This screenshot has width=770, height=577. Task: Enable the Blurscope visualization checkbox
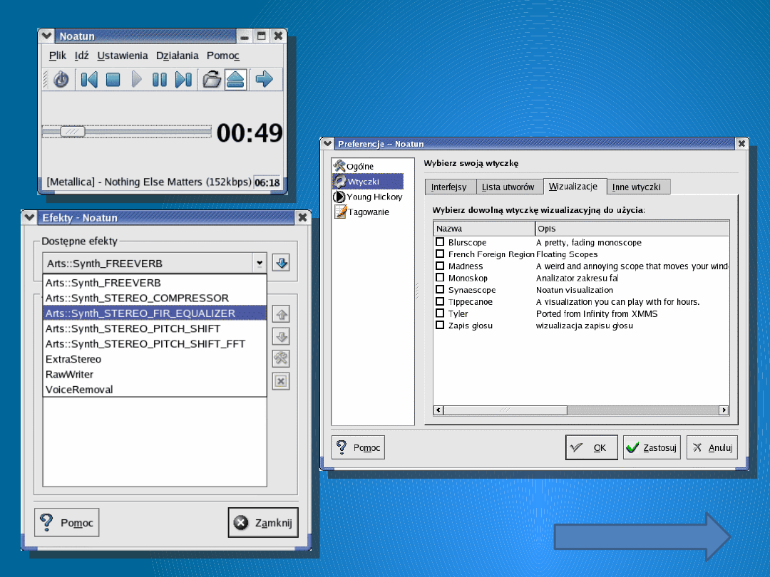tap(440, 242)
